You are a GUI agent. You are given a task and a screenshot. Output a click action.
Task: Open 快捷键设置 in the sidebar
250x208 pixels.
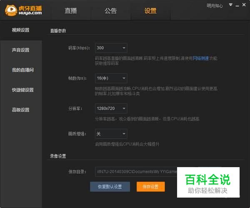[22, 90]
